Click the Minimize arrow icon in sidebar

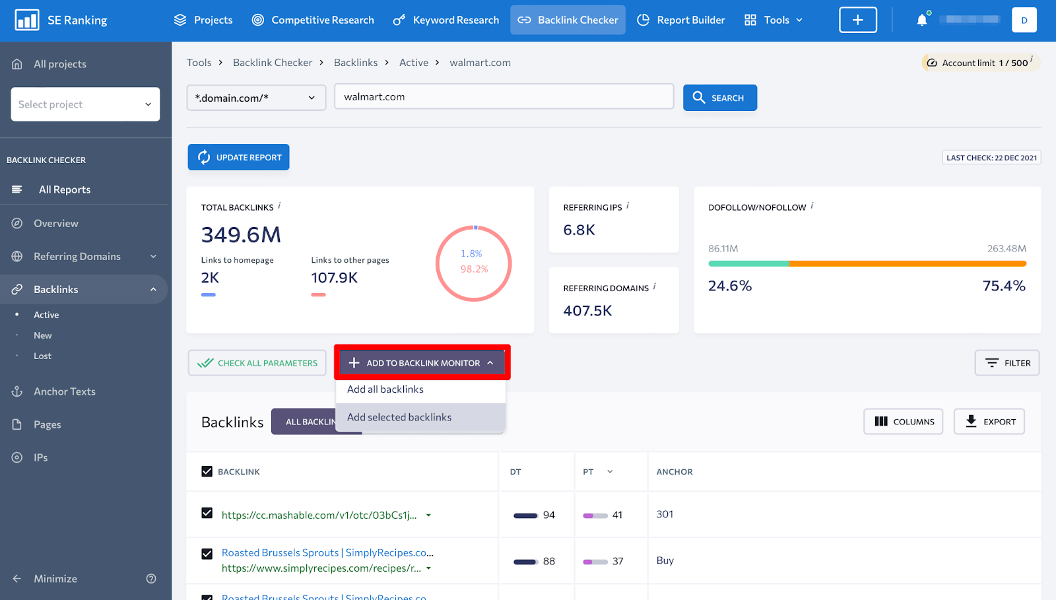coord(17,578)
